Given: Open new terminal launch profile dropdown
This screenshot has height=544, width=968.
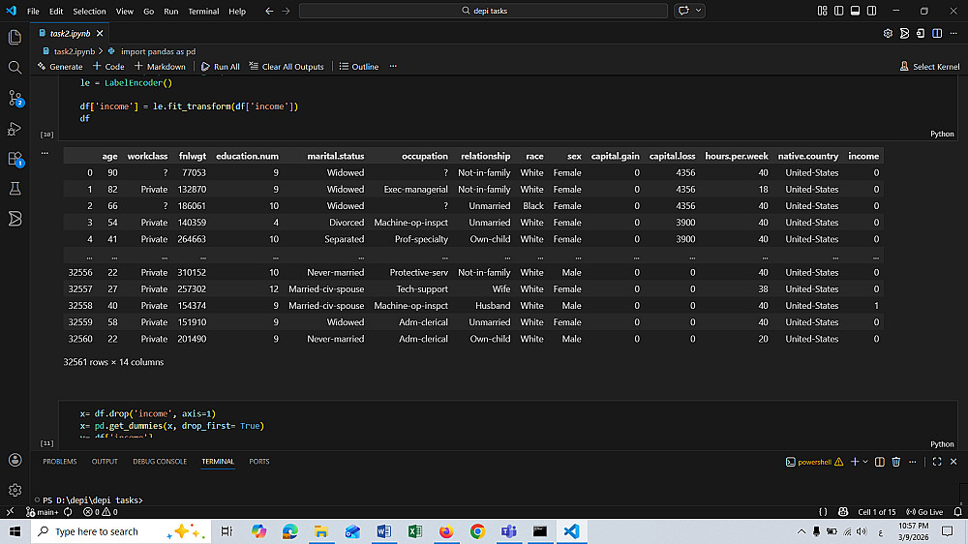Looking at the screenshot, I should 865,462.
